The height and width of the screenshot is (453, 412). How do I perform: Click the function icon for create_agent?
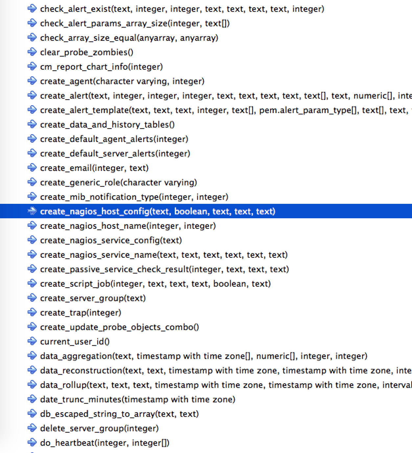point(32,81)
